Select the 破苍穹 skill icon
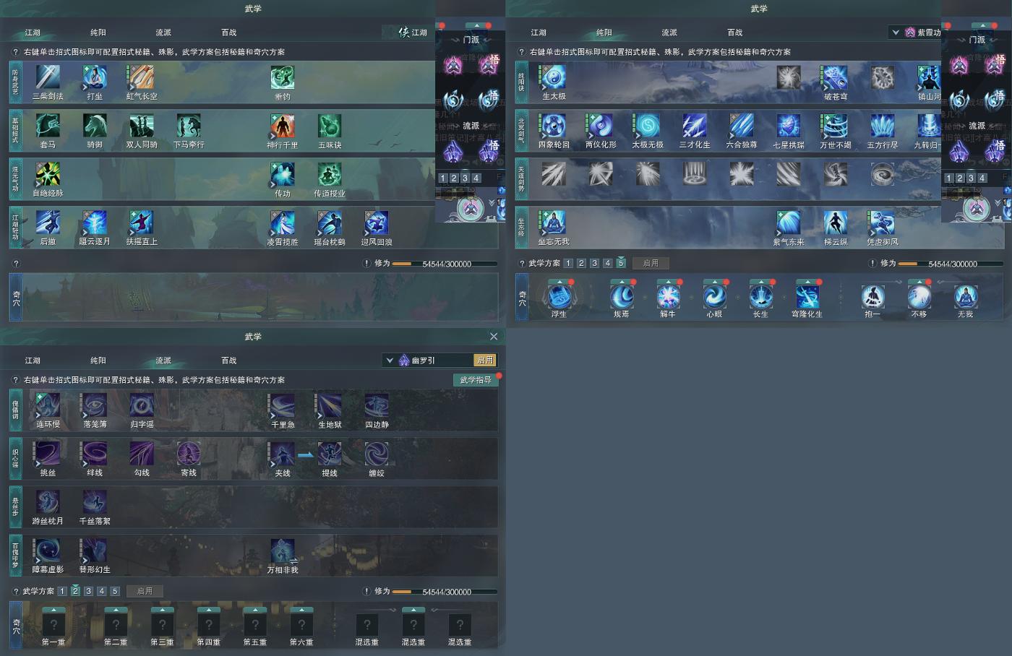Image resolution: width=1012 pixels, height=656 pixels. 836,77
